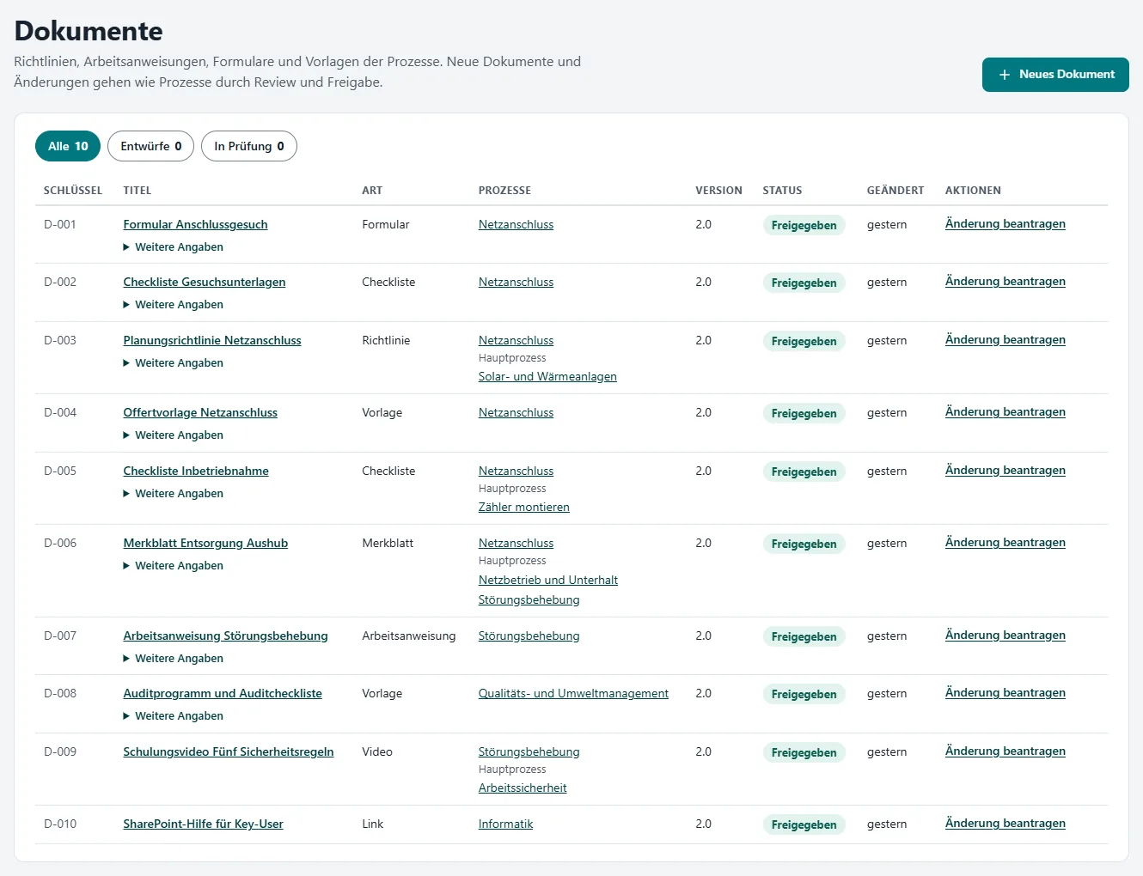Click the PROZESSE column header
1143x876 pixels.
coord(504,191)
